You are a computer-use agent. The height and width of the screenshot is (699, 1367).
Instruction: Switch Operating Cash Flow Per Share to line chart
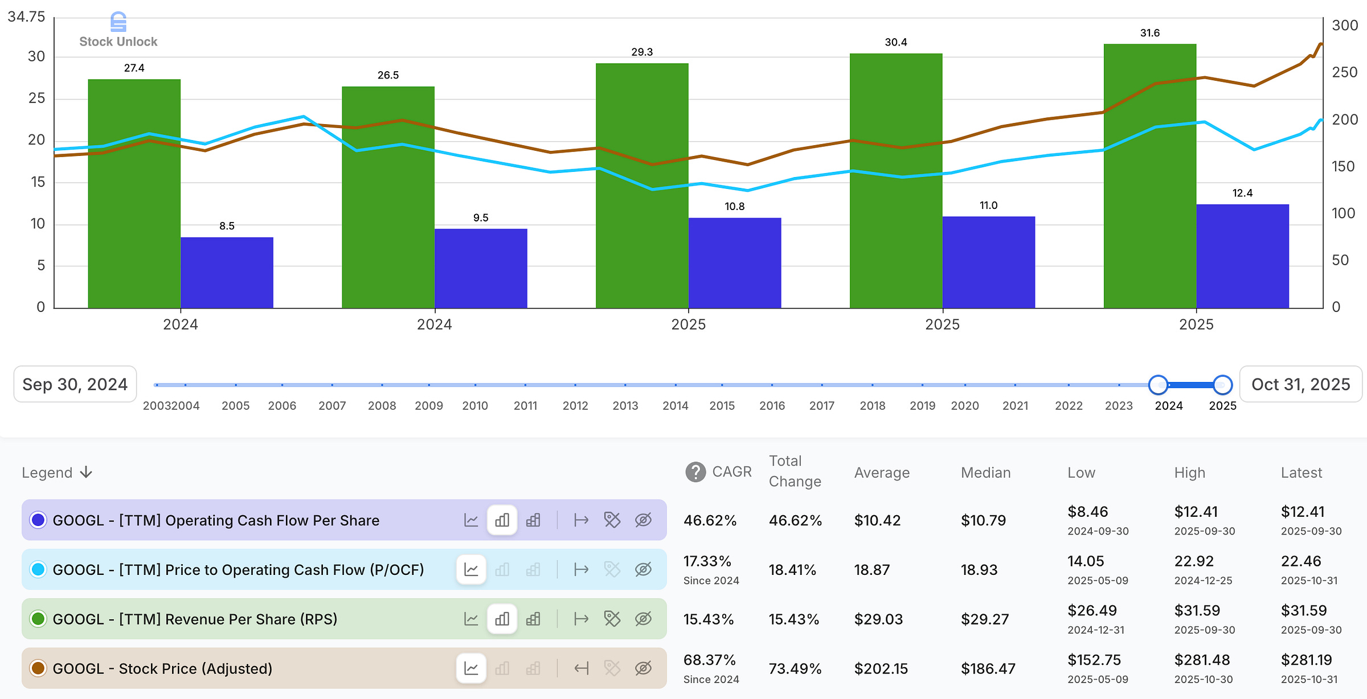[471, 520]
